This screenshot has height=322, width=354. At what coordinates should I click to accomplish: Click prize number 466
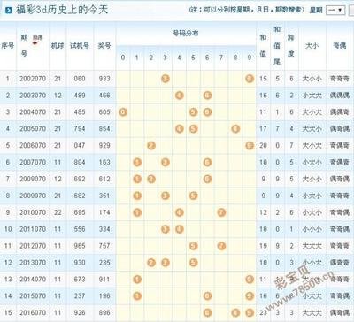(104, 96)
